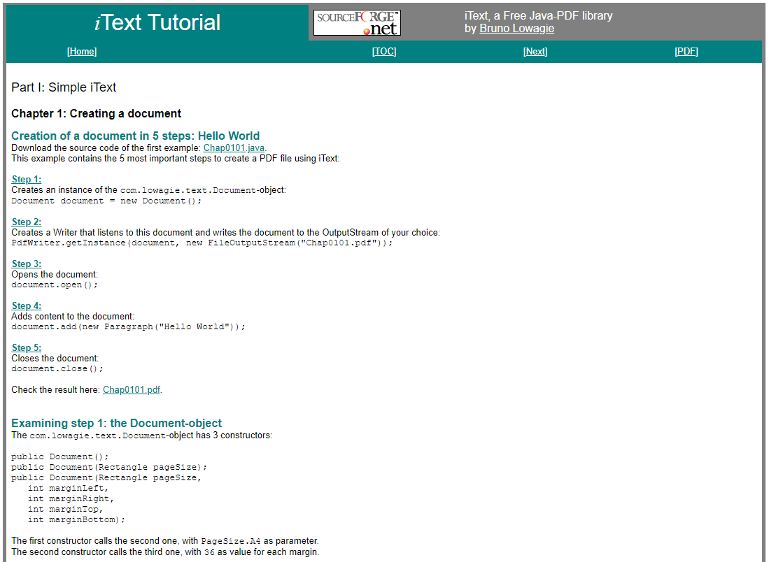Image resolution: width=769 pixels, height=562 pixels.
Task: Click the sentence mentioning PageSize.A4
Action: point(165,541)
